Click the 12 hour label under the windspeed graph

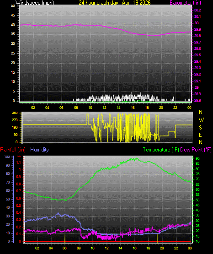104,108
